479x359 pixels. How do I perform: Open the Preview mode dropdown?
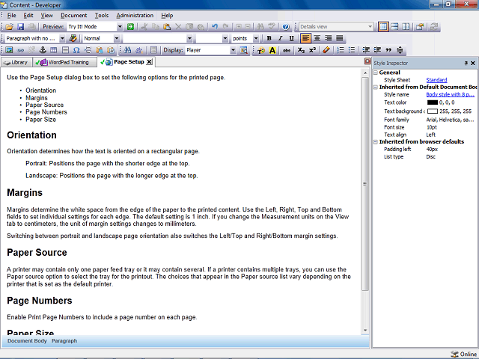pyautogui.click(x=120, y=27)
